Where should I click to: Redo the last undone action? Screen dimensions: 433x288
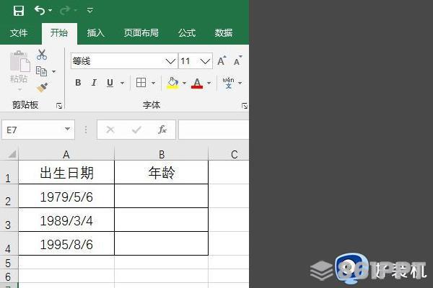tap(65, 11)
